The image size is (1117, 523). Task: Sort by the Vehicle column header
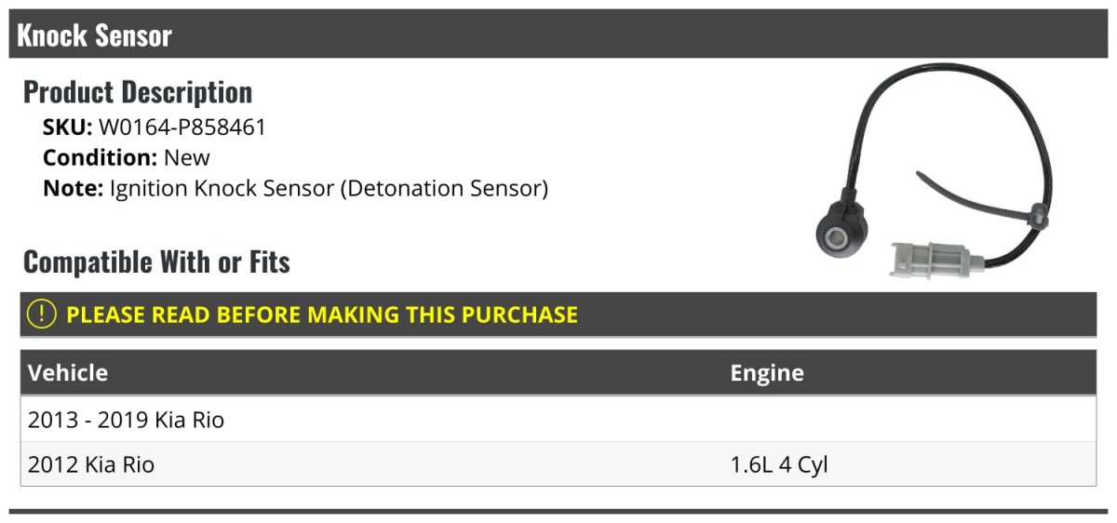point(68,373)
